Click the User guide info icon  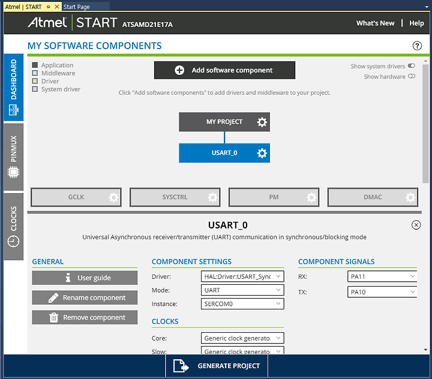click(x=68, y=278)
